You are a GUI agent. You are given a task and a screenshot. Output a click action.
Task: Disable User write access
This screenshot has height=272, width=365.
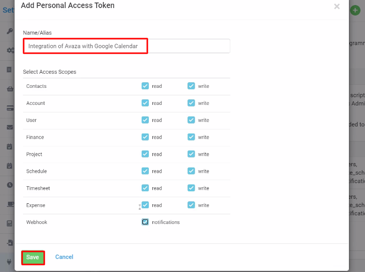pyautogui.click(x=191, y=120)
